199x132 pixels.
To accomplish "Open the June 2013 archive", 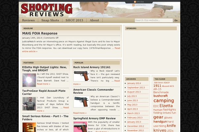I will tap(132, 100).
